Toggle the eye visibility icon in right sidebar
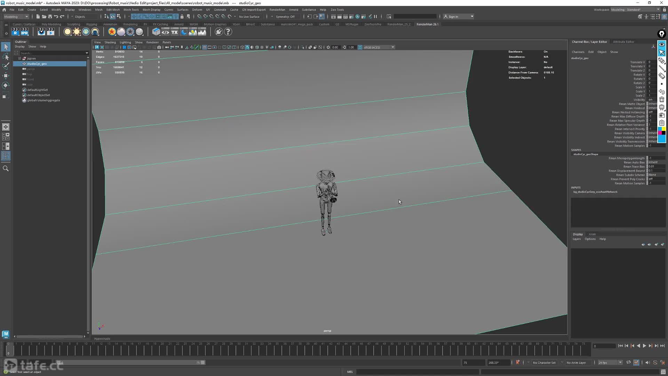Image resolution: width=668 pixels, height=376 pixels. (x=661, y=45)
